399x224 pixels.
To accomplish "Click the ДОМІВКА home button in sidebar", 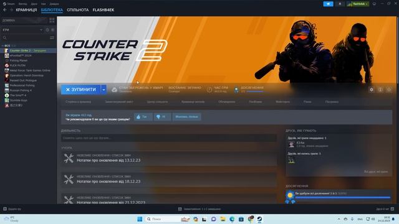I will (x=24, y=21).
